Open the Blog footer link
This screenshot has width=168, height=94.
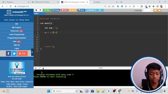click(12, 82)
